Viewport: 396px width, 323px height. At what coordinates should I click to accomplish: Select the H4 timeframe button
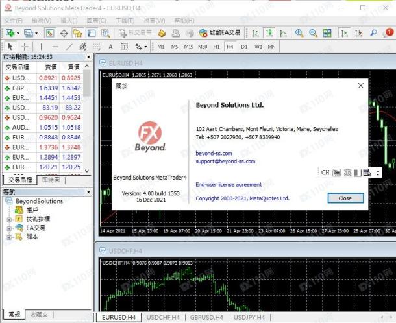(x=230, y=47)
